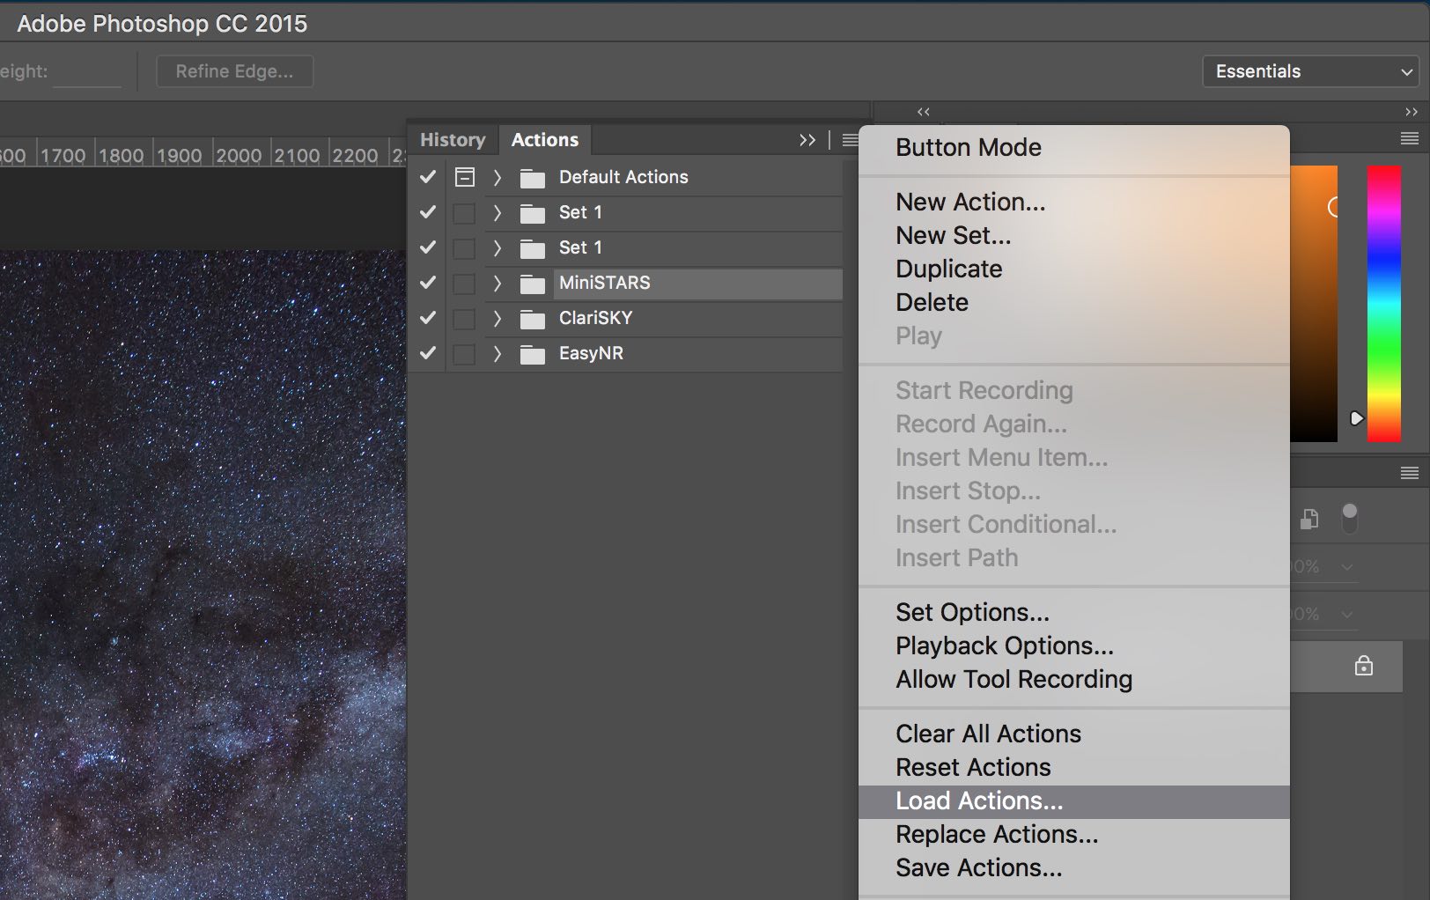Viewport: 1430px width, 900px height.
Task: Click the 2000 mark on the horizontal ruler
Action: pos(239,156)
